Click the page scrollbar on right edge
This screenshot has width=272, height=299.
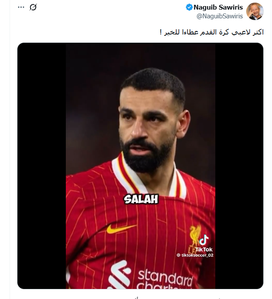click(x=271, y=149)
